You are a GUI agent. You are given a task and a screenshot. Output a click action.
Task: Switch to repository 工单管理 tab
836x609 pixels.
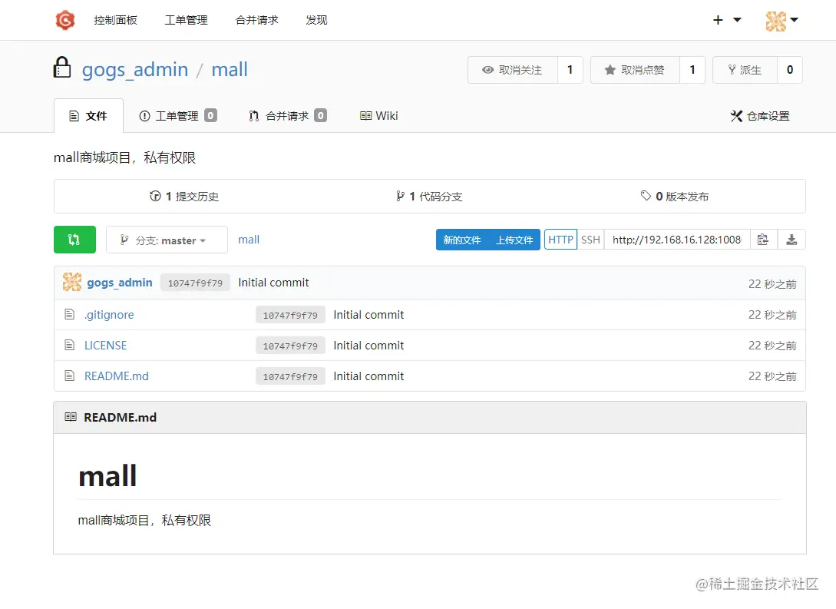coord(177,116)
